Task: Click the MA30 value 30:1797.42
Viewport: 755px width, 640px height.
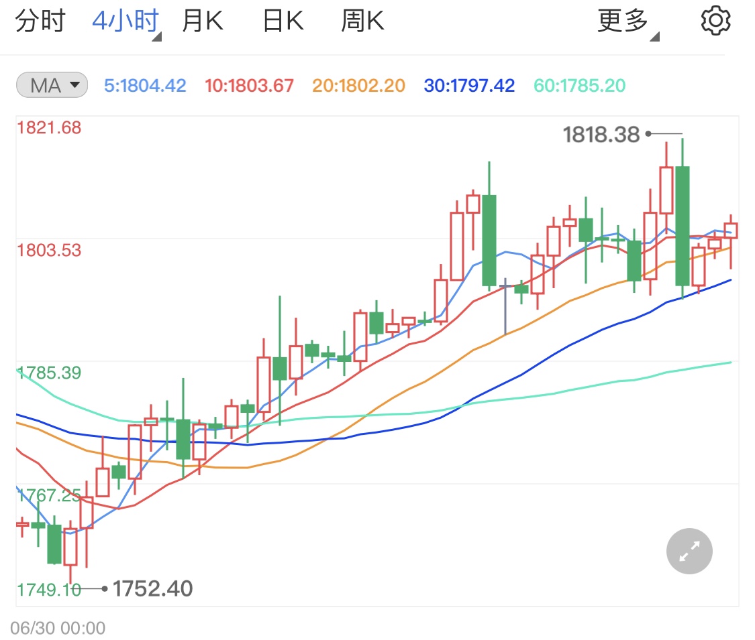Action: 469,86
